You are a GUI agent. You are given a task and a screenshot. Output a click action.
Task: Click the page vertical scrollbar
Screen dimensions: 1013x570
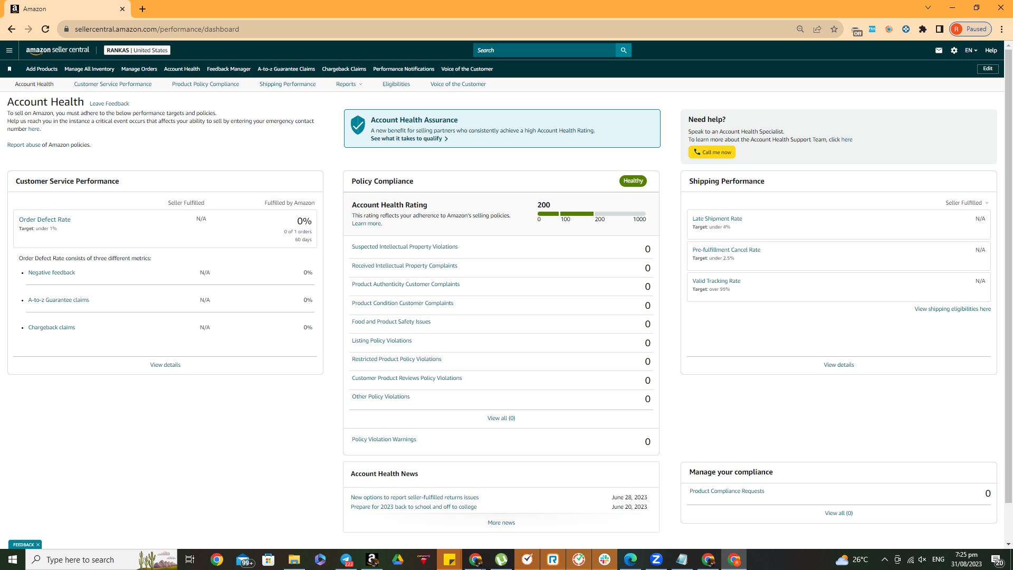[1008, 276]
